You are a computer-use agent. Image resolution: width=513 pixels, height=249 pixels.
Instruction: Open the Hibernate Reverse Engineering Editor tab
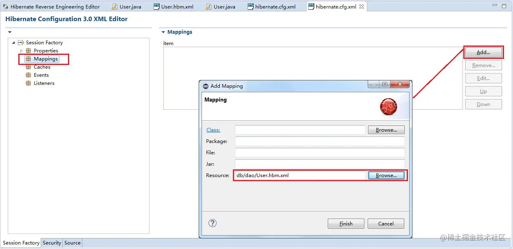point(52,6)
